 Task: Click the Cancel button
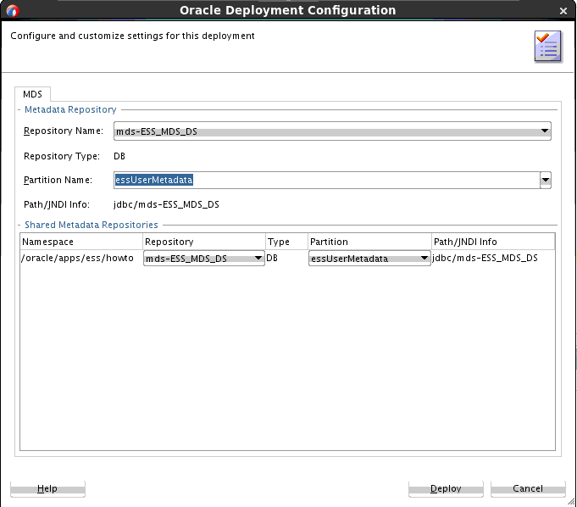tap(528, 488)
